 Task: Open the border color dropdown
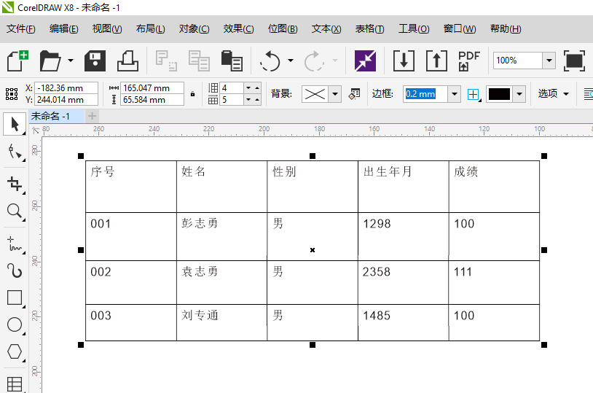pos(519,94)
